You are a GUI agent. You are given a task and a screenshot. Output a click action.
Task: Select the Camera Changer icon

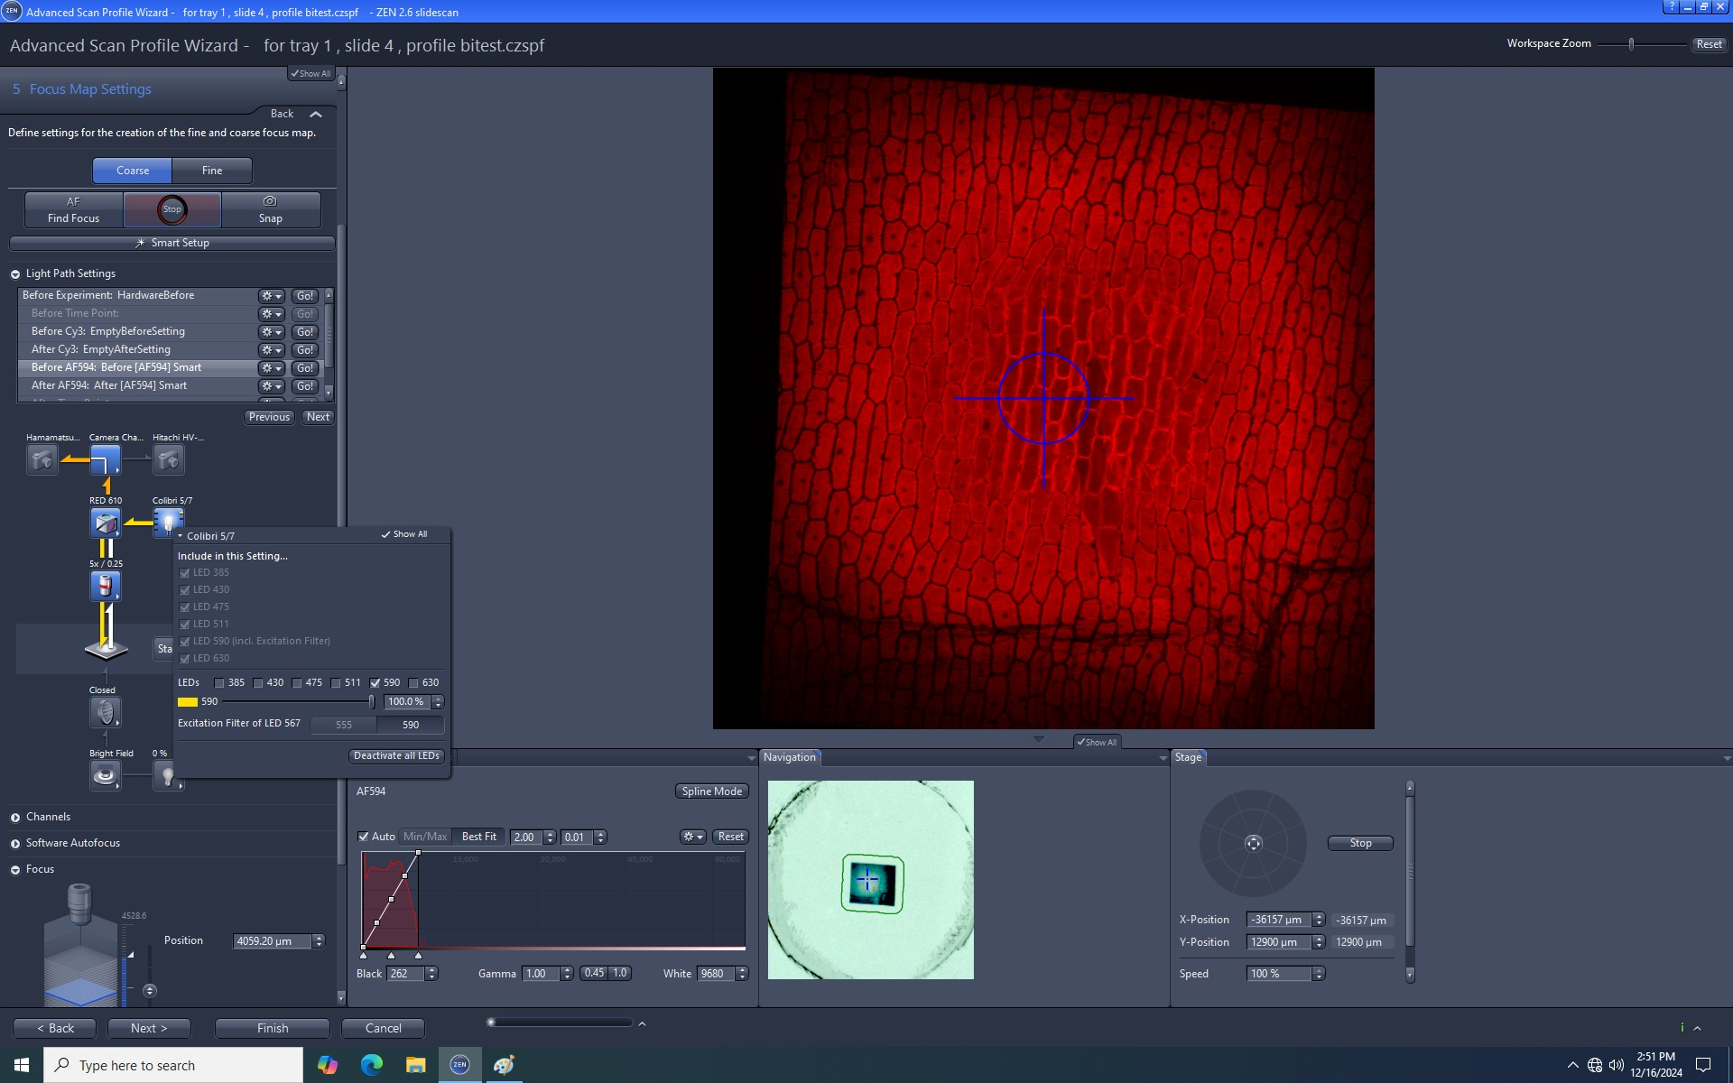click(x=105, y=460)
